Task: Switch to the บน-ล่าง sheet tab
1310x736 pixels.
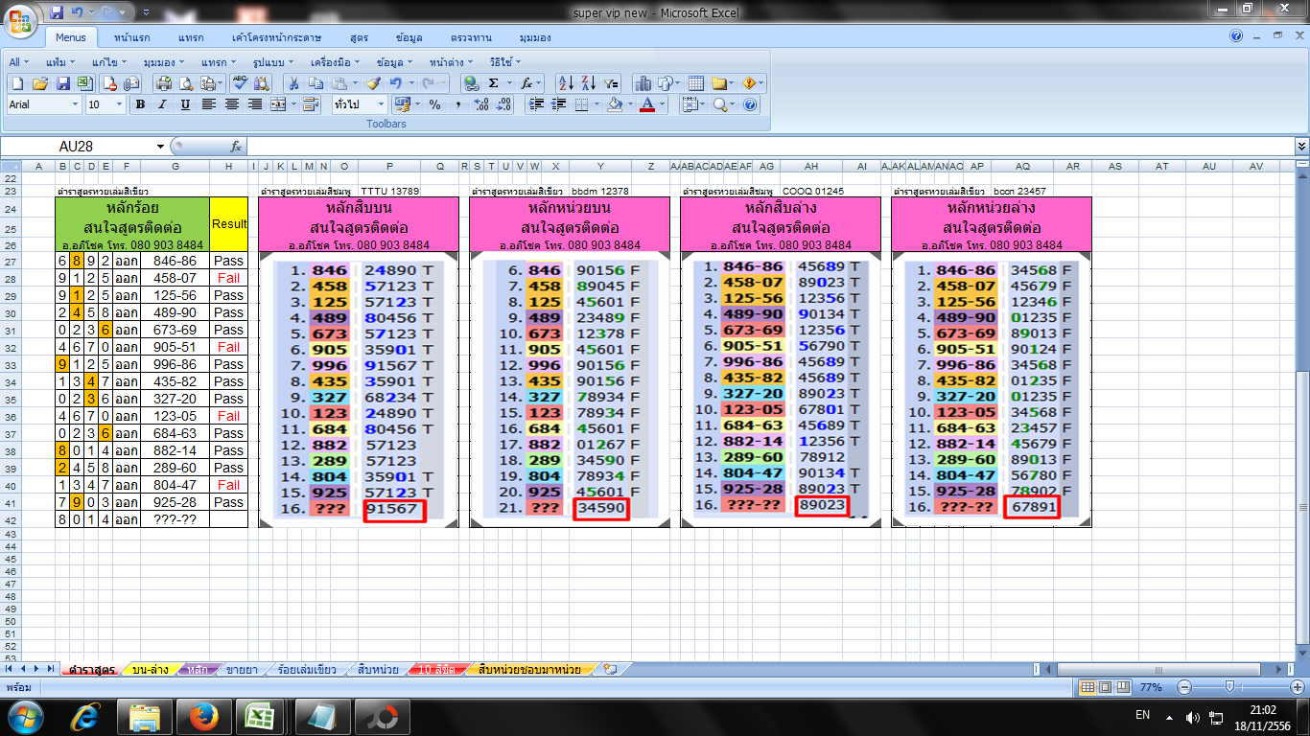Action: (x=151, y=669)
